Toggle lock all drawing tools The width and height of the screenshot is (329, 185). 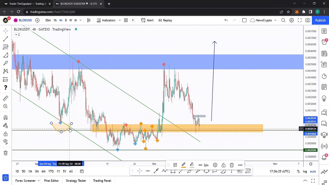point(5,134)
